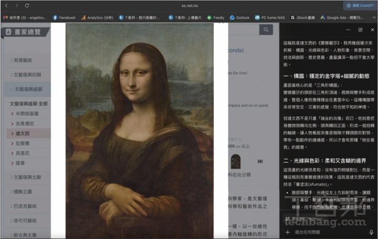Open the Facebook bookmark

[x=64, y=18]
